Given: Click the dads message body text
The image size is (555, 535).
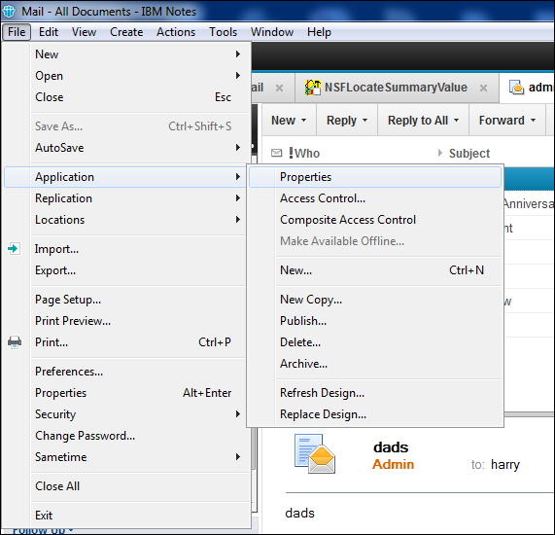Looking at the screenshot, I should (x=299, y=513).
